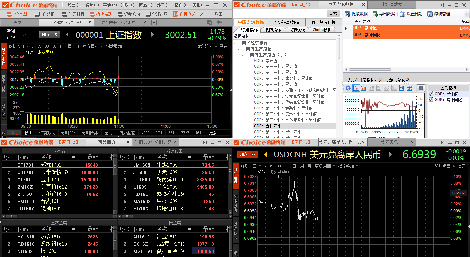Click 导出数据 export data icon
Screen dimensions: 470x257
pos(384,14)
